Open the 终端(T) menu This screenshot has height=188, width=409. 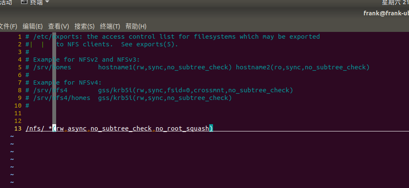tap(110, 26)
